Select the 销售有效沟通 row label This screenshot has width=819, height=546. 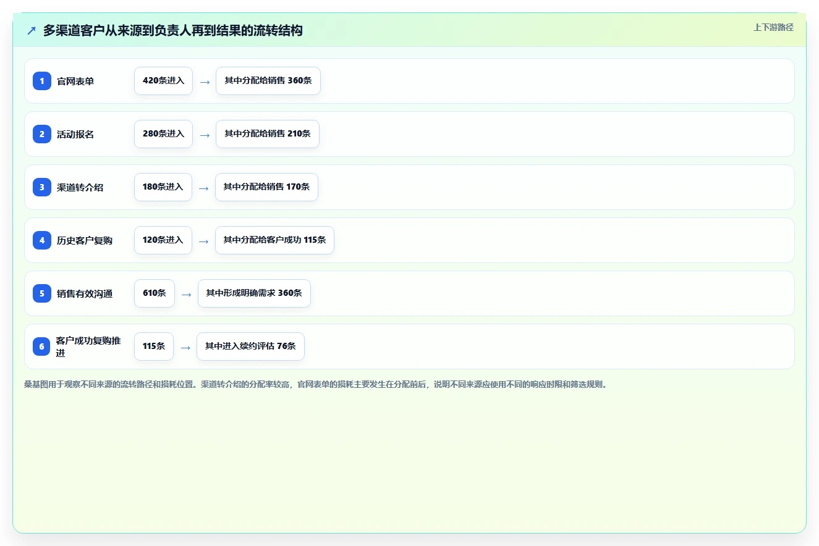85,293
